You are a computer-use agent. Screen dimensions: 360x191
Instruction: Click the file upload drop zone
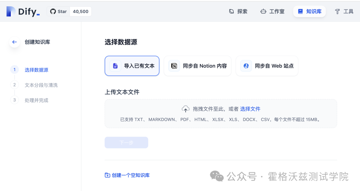pyautogui.click(x=221, y=114)
